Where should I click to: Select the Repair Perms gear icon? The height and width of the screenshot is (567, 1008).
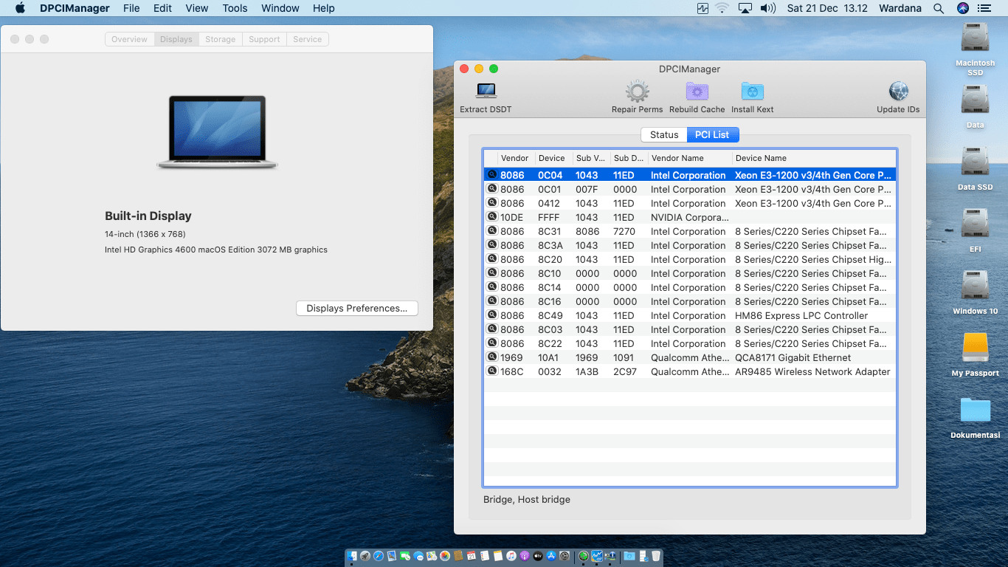(636, 91)
